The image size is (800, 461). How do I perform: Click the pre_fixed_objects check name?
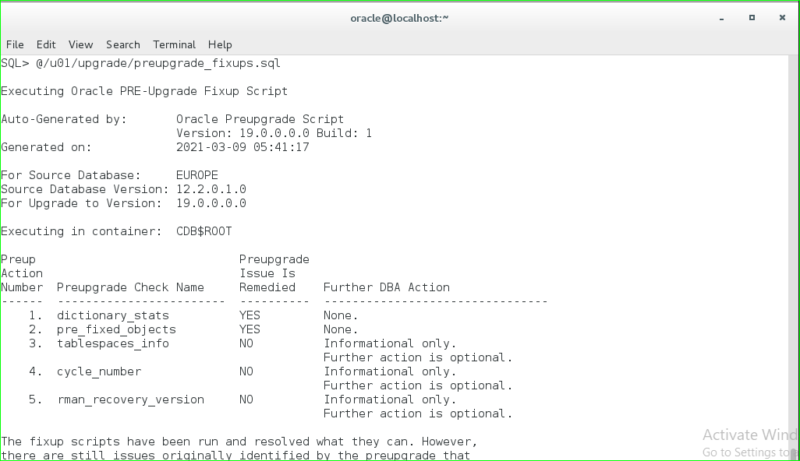click(x=116, y=329)
